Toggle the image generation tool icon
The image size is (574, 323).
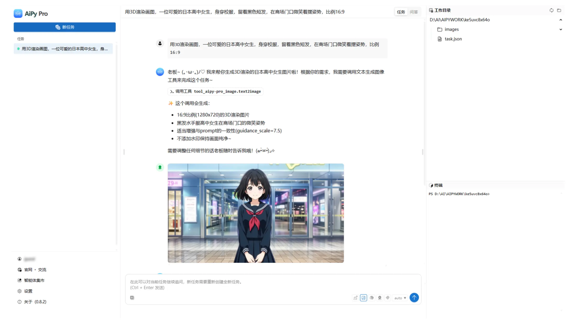tap(364, 298)
